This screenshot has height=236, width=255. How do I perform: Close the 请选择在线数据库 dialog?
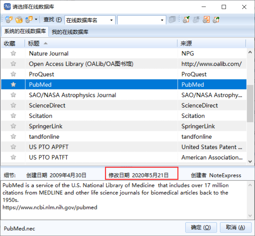click(244, 7)
